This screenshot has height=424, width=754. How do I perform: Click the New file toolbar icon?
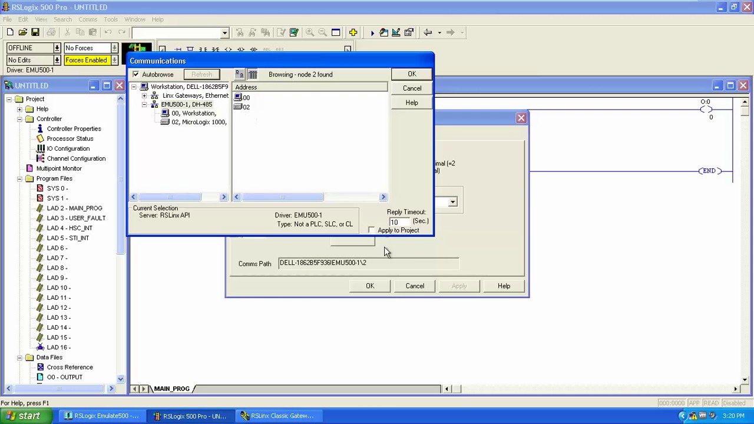10,32
